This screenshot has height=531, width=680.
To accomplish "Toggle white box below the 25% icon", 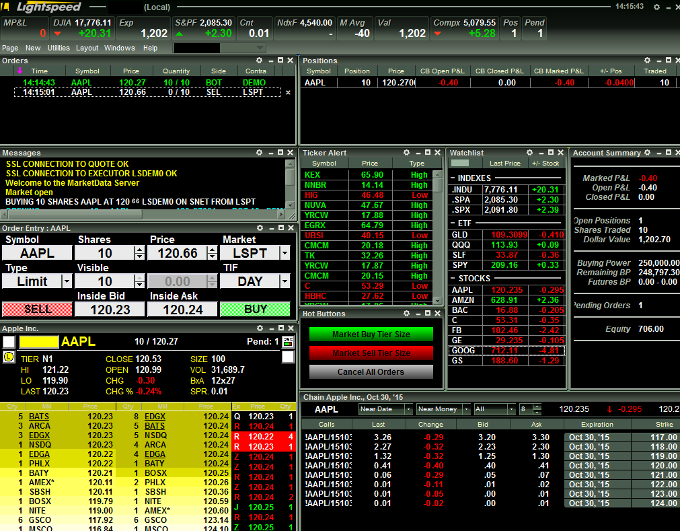I will 288,357.
